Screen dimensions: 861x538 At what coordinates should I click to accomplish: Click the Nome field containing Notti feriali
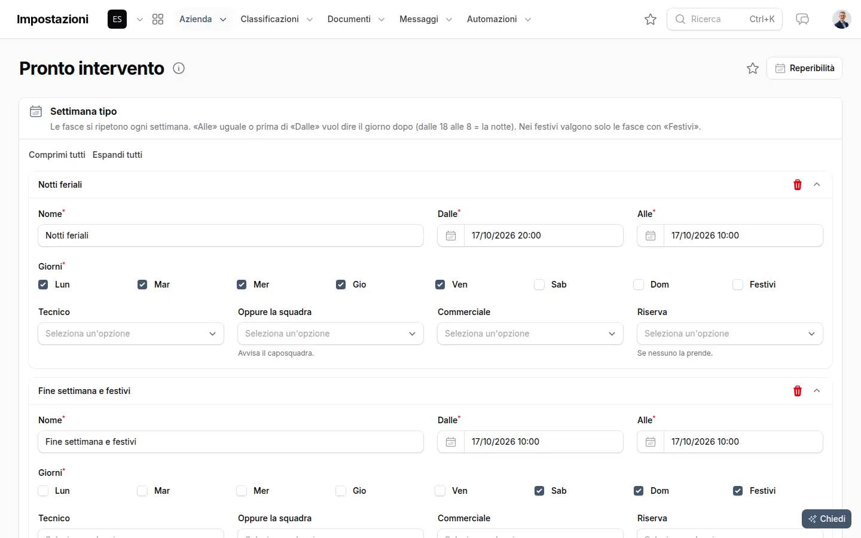pyautogui.click(x=231, y=236)
